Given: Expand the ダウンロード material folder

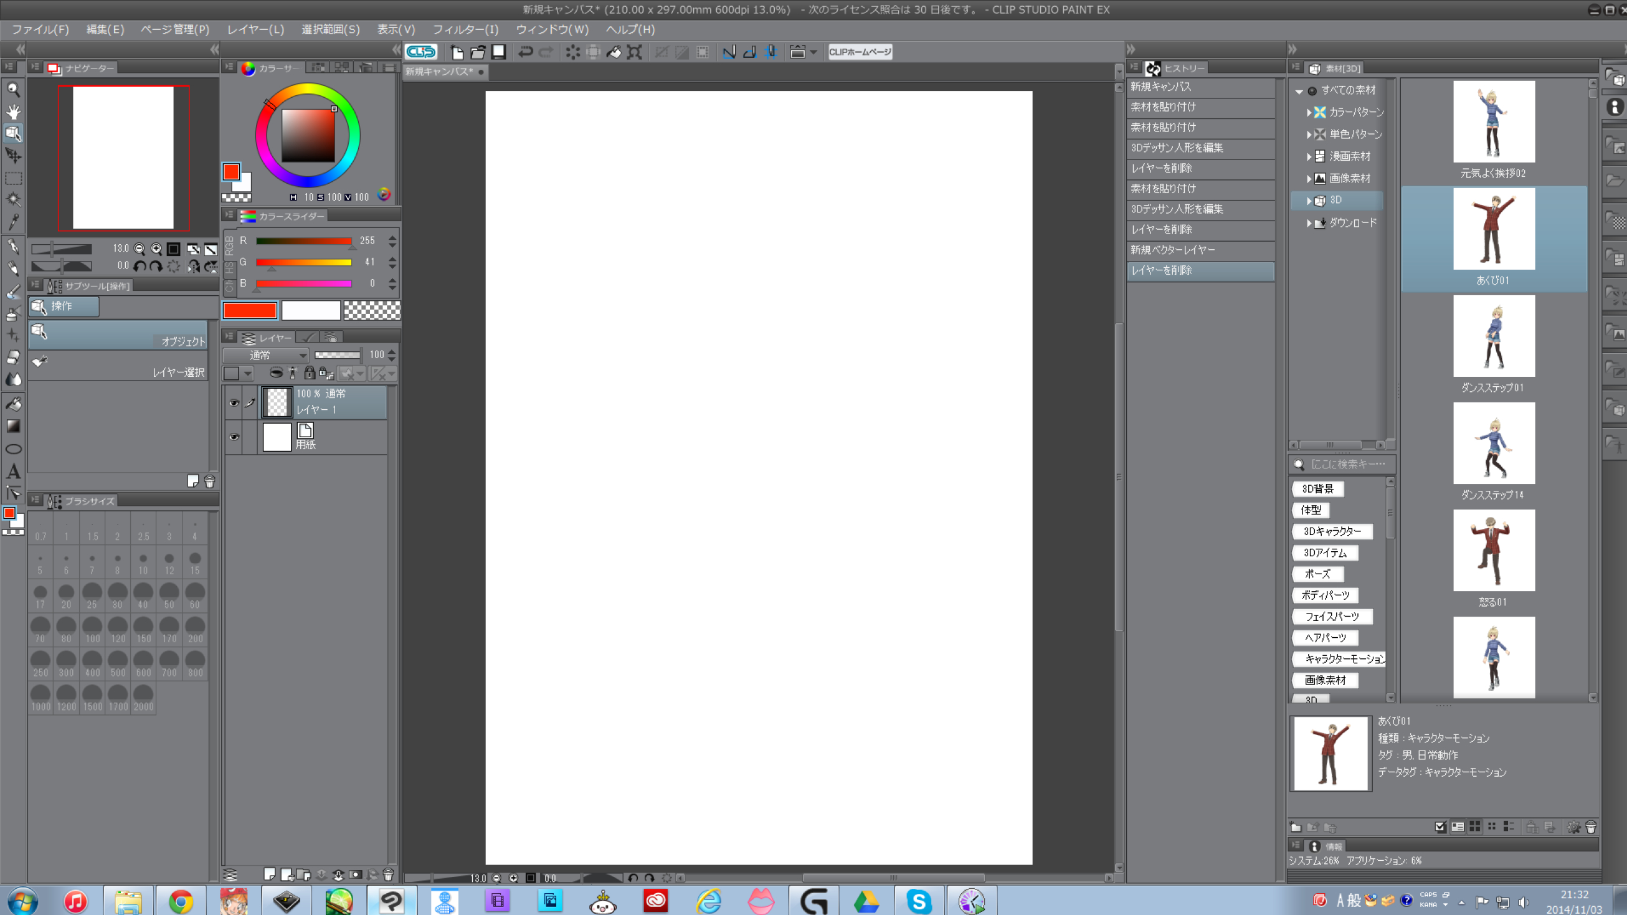Looking at the screenshot, I should [x=1309, y=223].
